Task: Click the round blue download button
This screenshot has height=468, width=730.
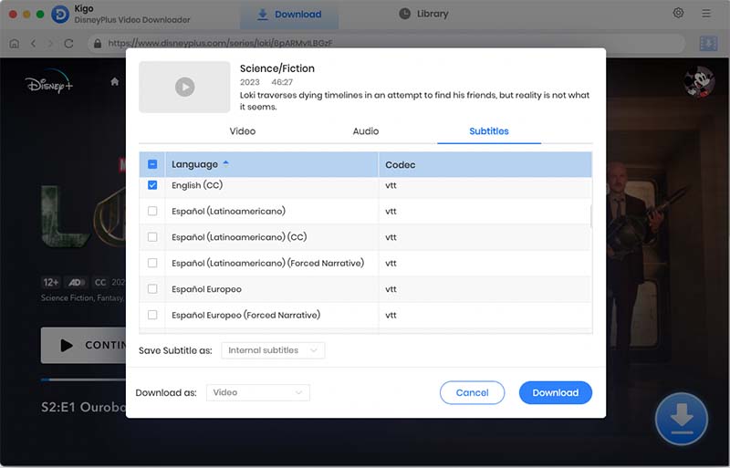Action: pos(681,419)
